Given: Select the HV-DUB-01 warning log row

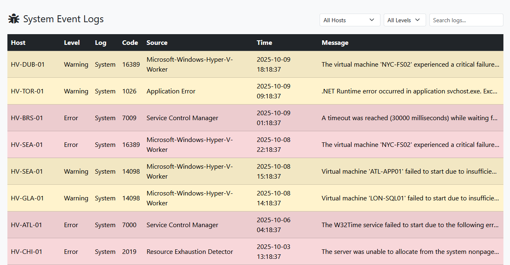Looking at the screenshot, I should click(x=28, y=65).
